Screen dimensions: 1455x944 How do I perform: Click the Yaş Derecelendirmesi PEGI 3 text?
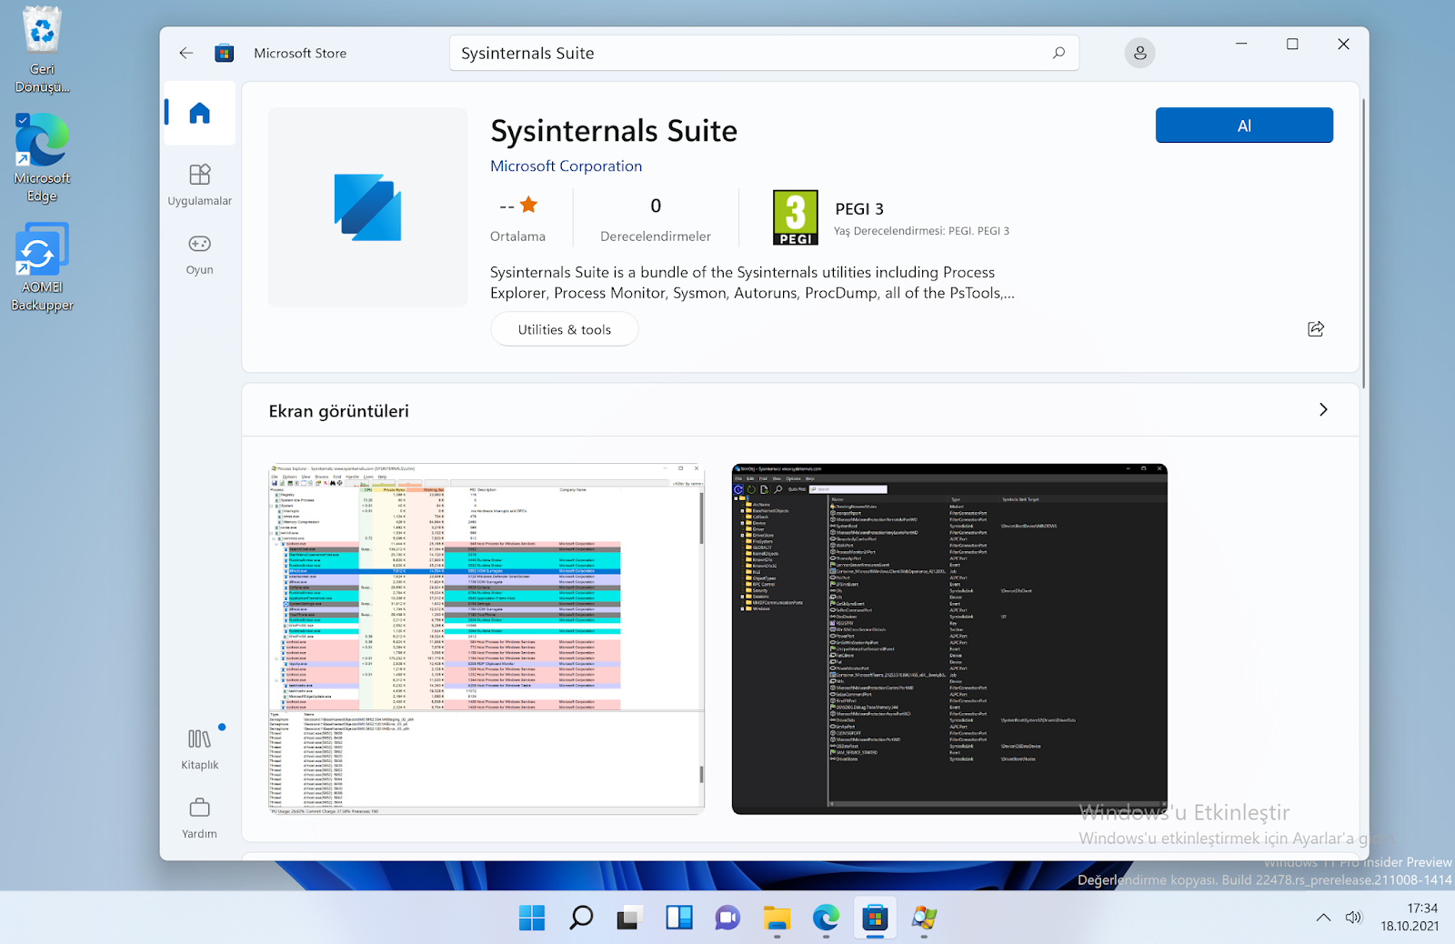921,231
